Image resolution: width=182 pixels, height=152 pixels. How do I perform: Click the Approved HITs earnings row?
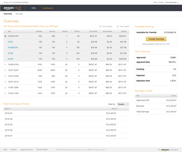point(156,100)
